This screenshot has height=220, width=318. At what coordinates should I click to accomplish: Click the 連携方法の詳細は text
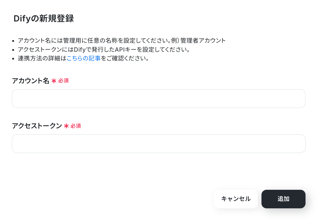coord(42,58)
